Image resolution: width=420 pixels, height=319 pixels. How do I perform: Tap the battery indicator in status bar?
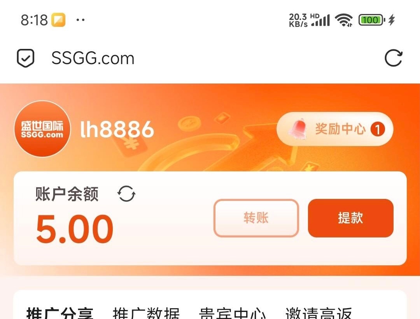click(x=372, y=20)
